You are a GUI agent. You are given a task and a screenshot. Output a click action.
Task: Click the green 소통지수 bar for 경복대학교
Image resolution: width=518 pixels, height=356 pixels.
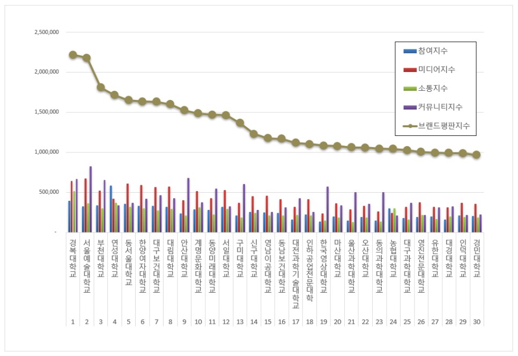point(75,212)
